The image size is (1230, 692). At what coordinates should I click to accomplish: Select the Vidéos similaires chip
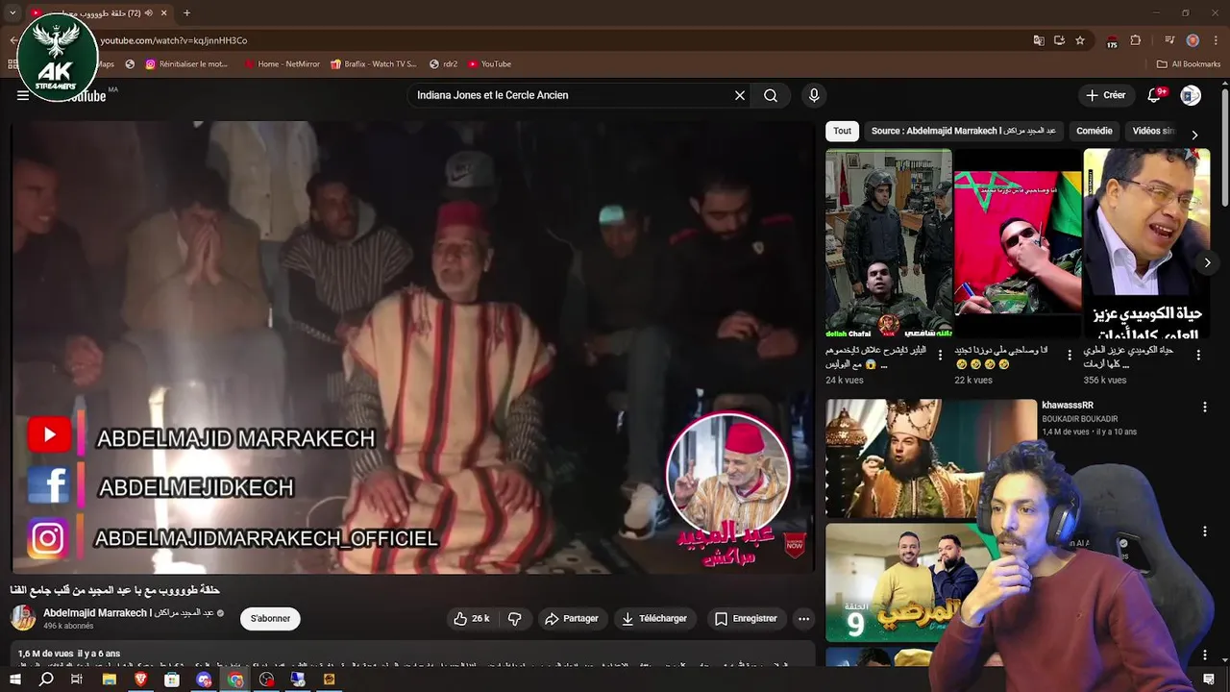(x=1153, y=131)
